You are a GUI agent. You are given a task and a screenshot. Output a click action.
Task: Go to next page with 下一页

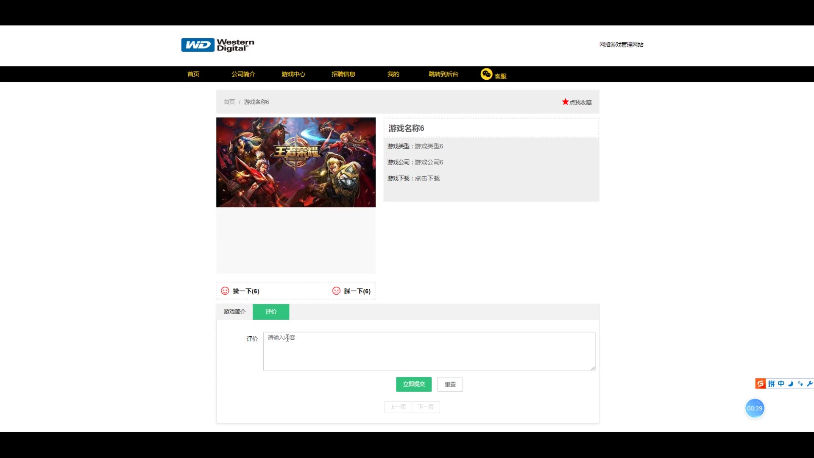tap(426, 407)
